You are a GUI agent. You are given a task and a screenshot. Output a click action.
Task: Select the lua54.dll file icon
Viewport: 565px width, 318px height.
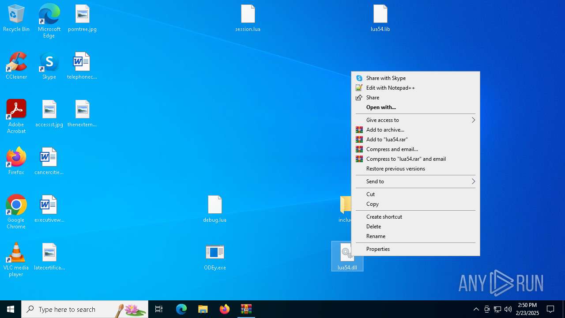(x=347, y=256)
